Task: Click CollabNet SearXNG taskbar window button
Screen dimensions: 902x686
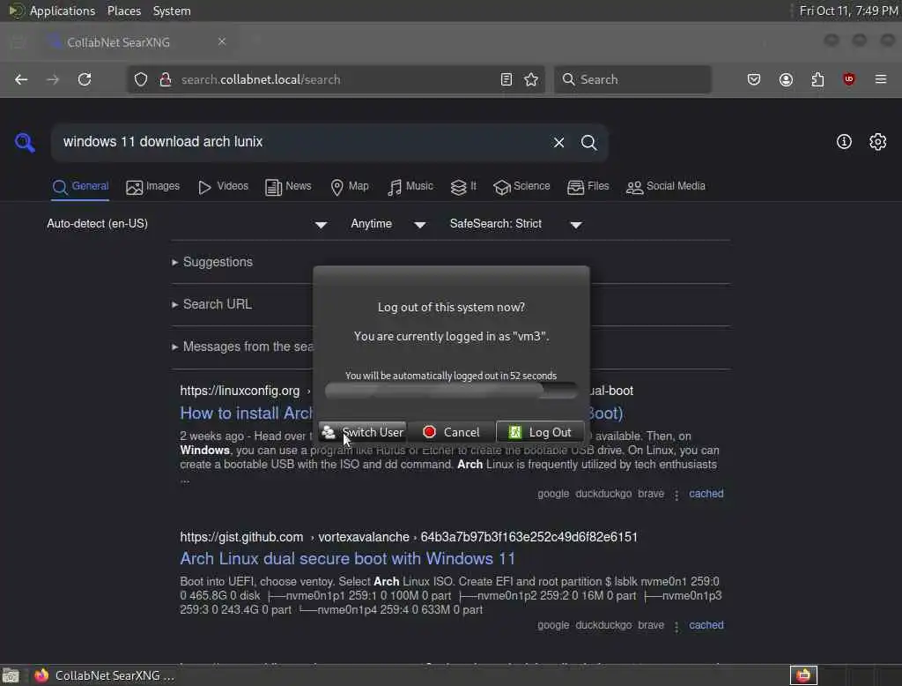Action: coord(104,675)
